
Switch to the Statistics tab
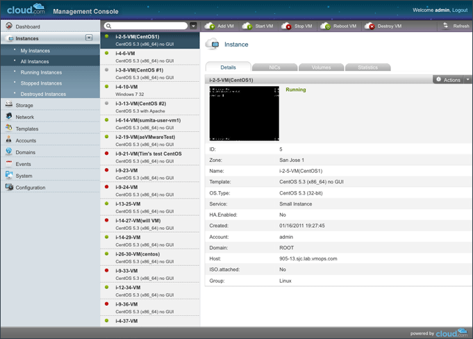pos(367,67)
